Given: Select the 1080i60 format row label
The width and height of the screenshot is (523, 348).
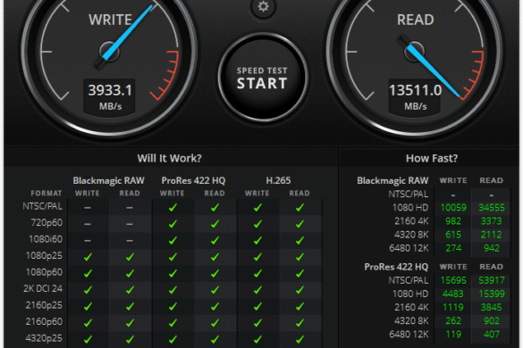Looking at the screenshot, I should coord(46,239).
